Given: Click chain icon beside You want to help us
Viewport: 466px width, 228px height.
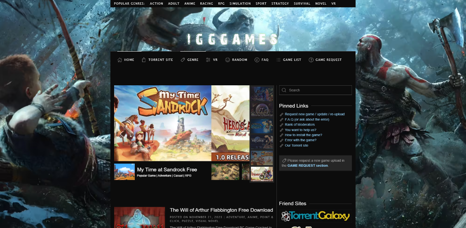Looking at the screenshot, I should click(x=282, y=130).
